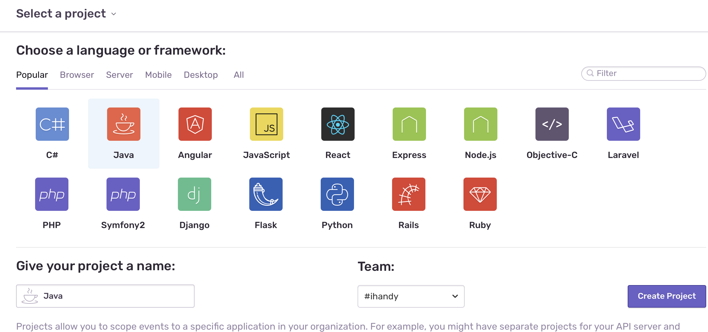Select the C# platform icon

(52, 124)
